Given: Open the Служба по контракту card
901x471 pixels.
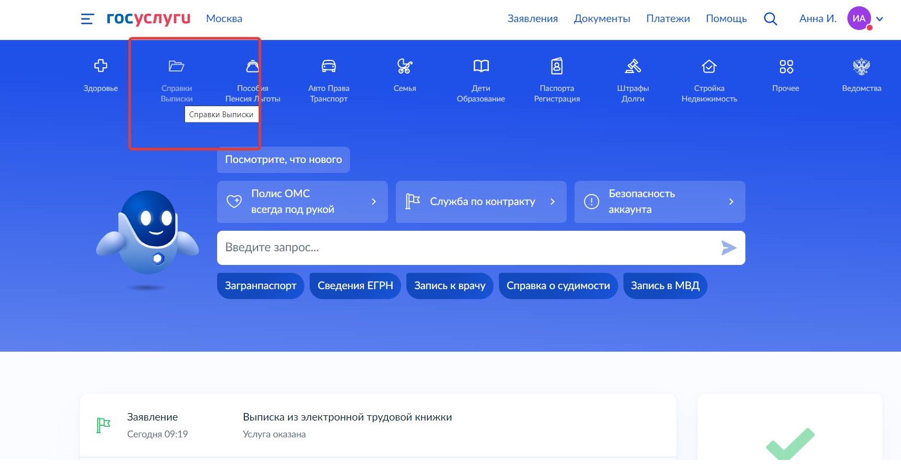Looking at the screenshot, I should coord(481,202).
